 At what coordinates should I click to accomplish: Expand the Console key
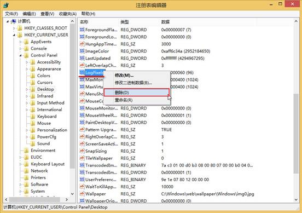pos(20,49)
